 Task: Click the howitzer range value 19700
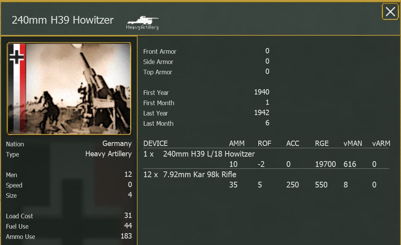pos(325,164)
